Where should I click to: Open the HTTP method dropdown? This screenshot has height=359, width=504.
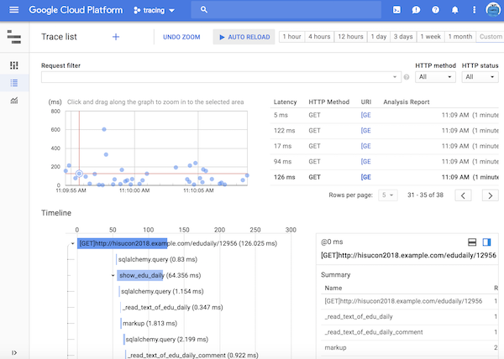(435, 77)
